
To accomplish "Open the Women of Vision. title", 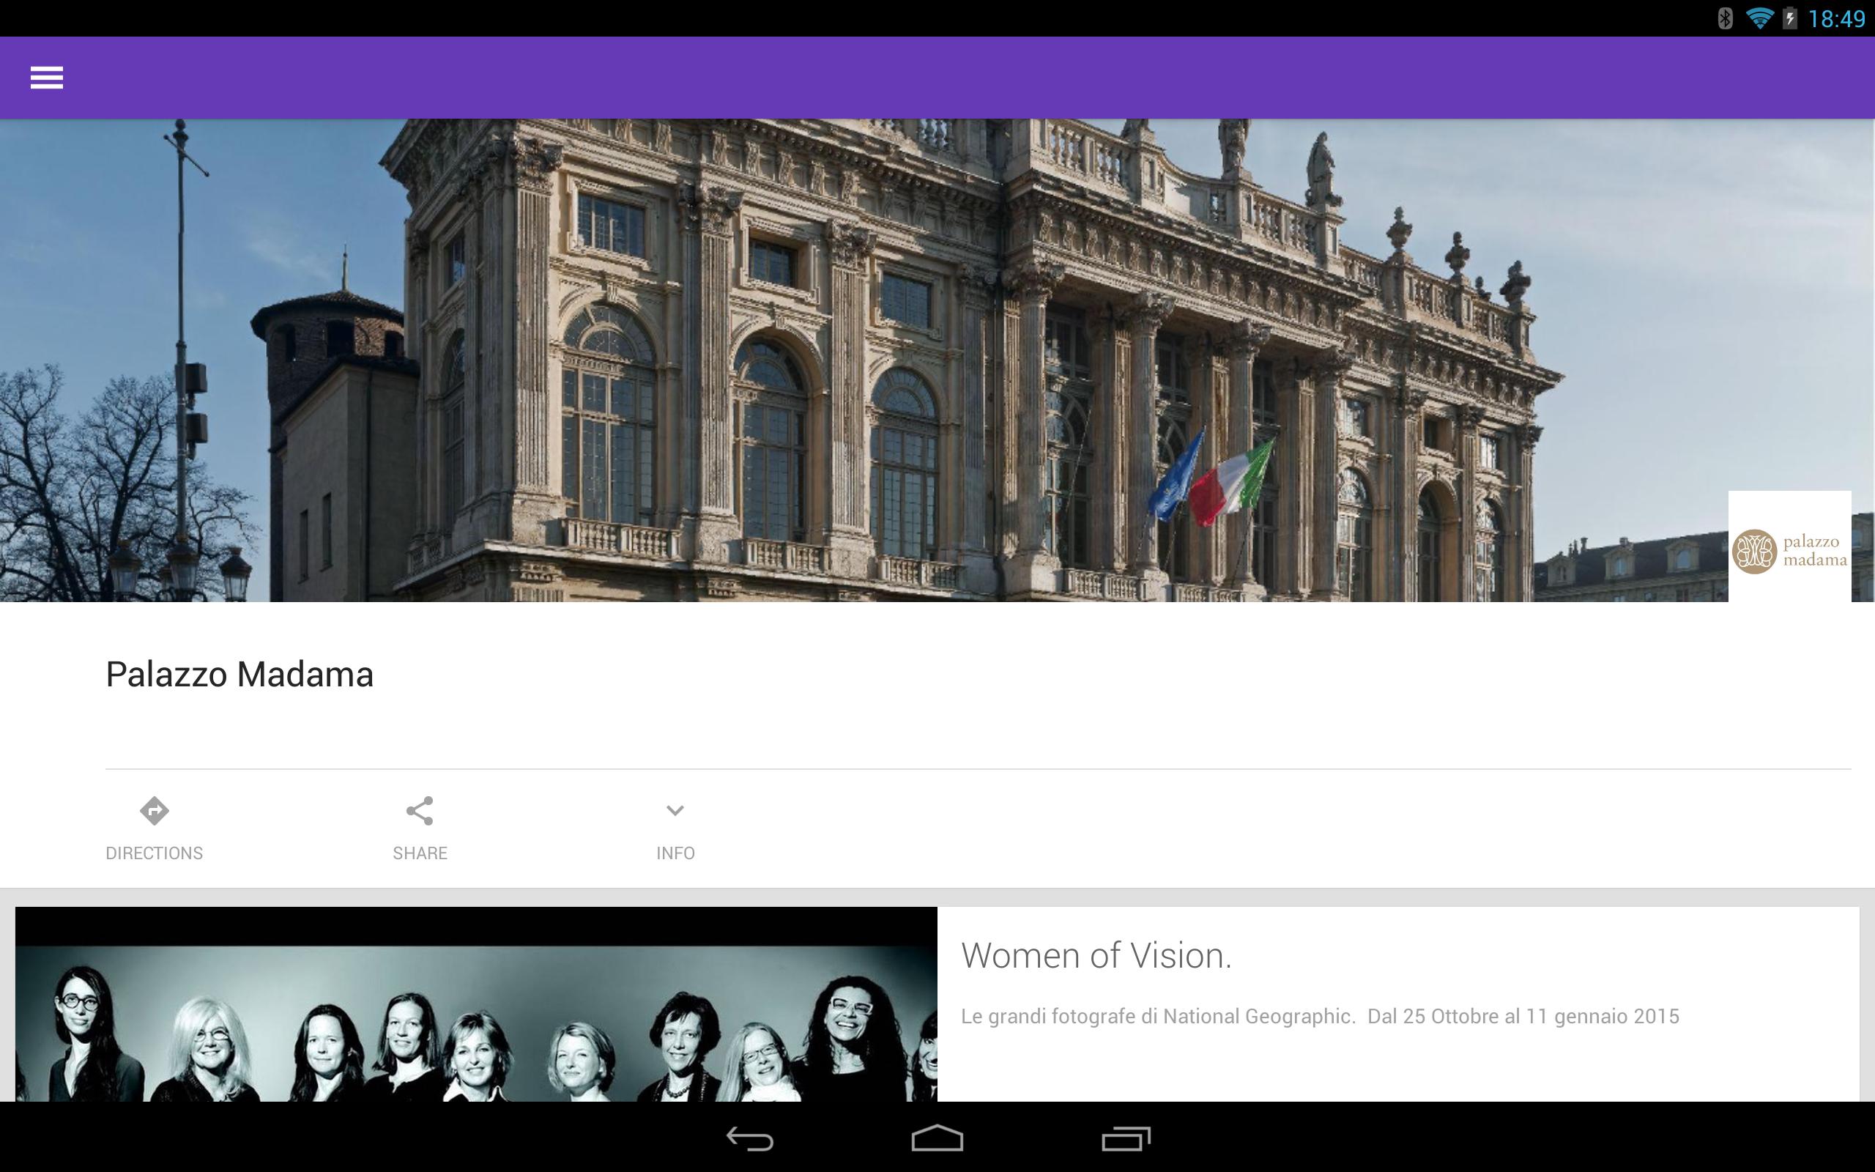I will [x=1096, y=956].
